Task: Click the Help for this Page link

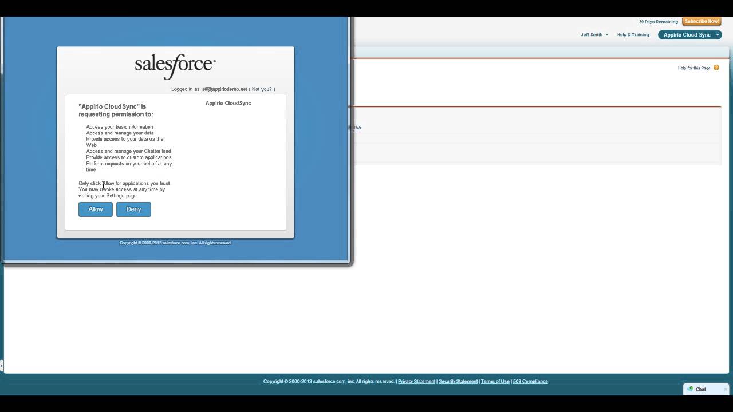Action: pos(694,68)
